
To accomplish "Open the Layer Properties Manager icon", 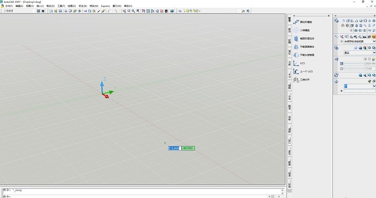I will pyautogui.click(x=180, y=11).
